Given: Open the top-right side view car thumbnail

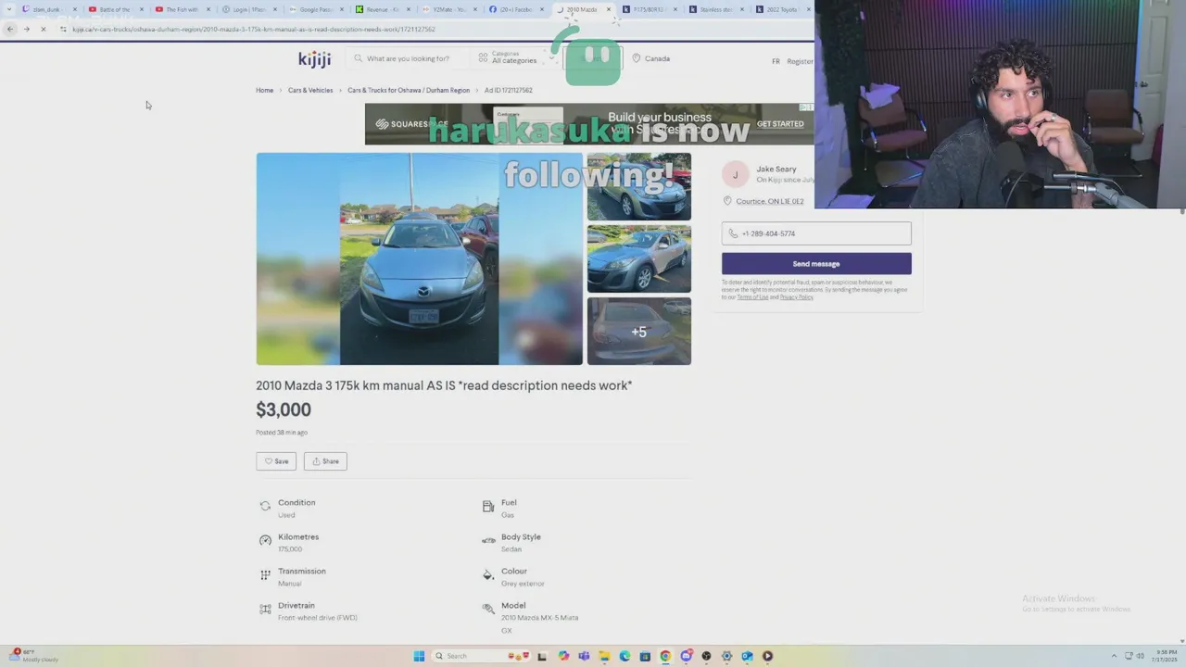Looking at the screenshot, I should (639, 186).
